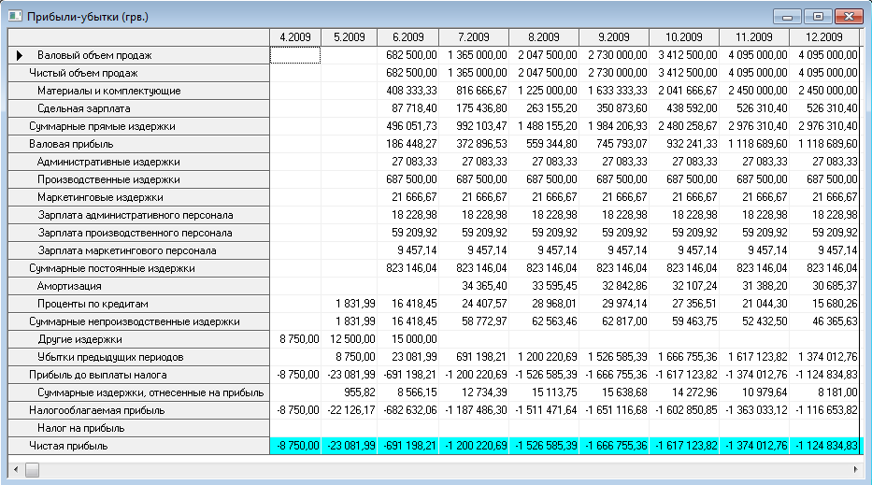Click highlighted cell -1 124 834,83 in Чистая прибыль
This screenshot has height=485, width=872.
(824, 447)
